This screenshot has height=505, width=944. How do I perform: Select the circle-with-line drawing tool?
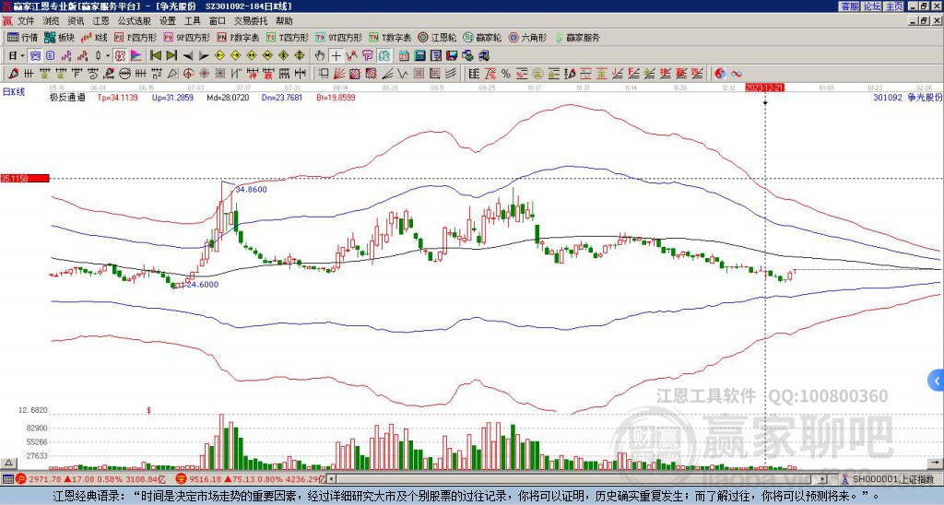(x=124, y=74)
